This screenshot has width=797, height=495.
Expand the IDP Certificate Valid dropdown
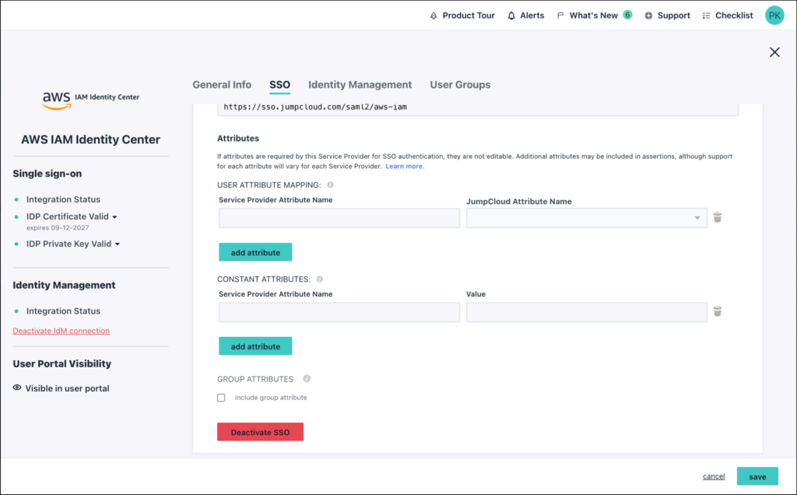coord(115,217)
